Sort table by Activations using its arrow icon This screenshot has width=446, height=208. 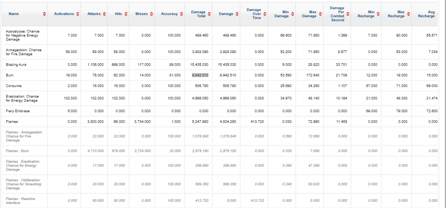click(x=78, y=14)
